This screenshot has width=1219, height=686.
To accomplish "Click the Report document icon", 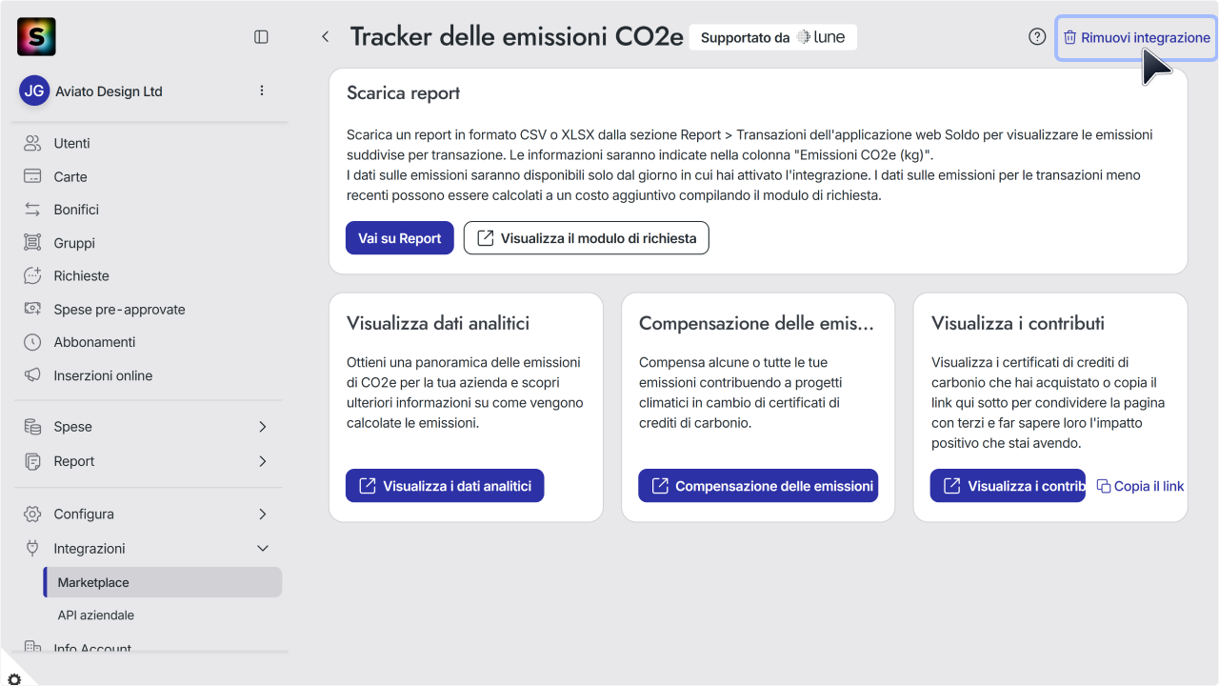I will (x=32, y=461).
